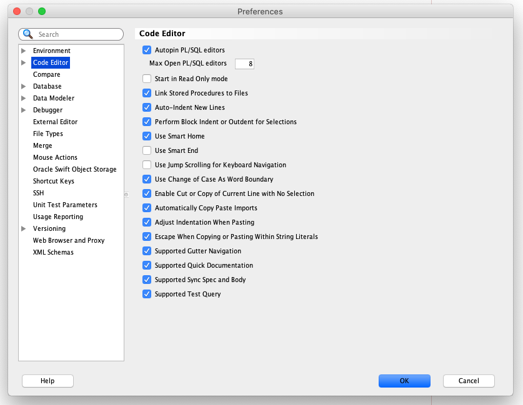Expand the Environment tree node
The width and height of the screenshot is (523, 405).
pos(24,51)
